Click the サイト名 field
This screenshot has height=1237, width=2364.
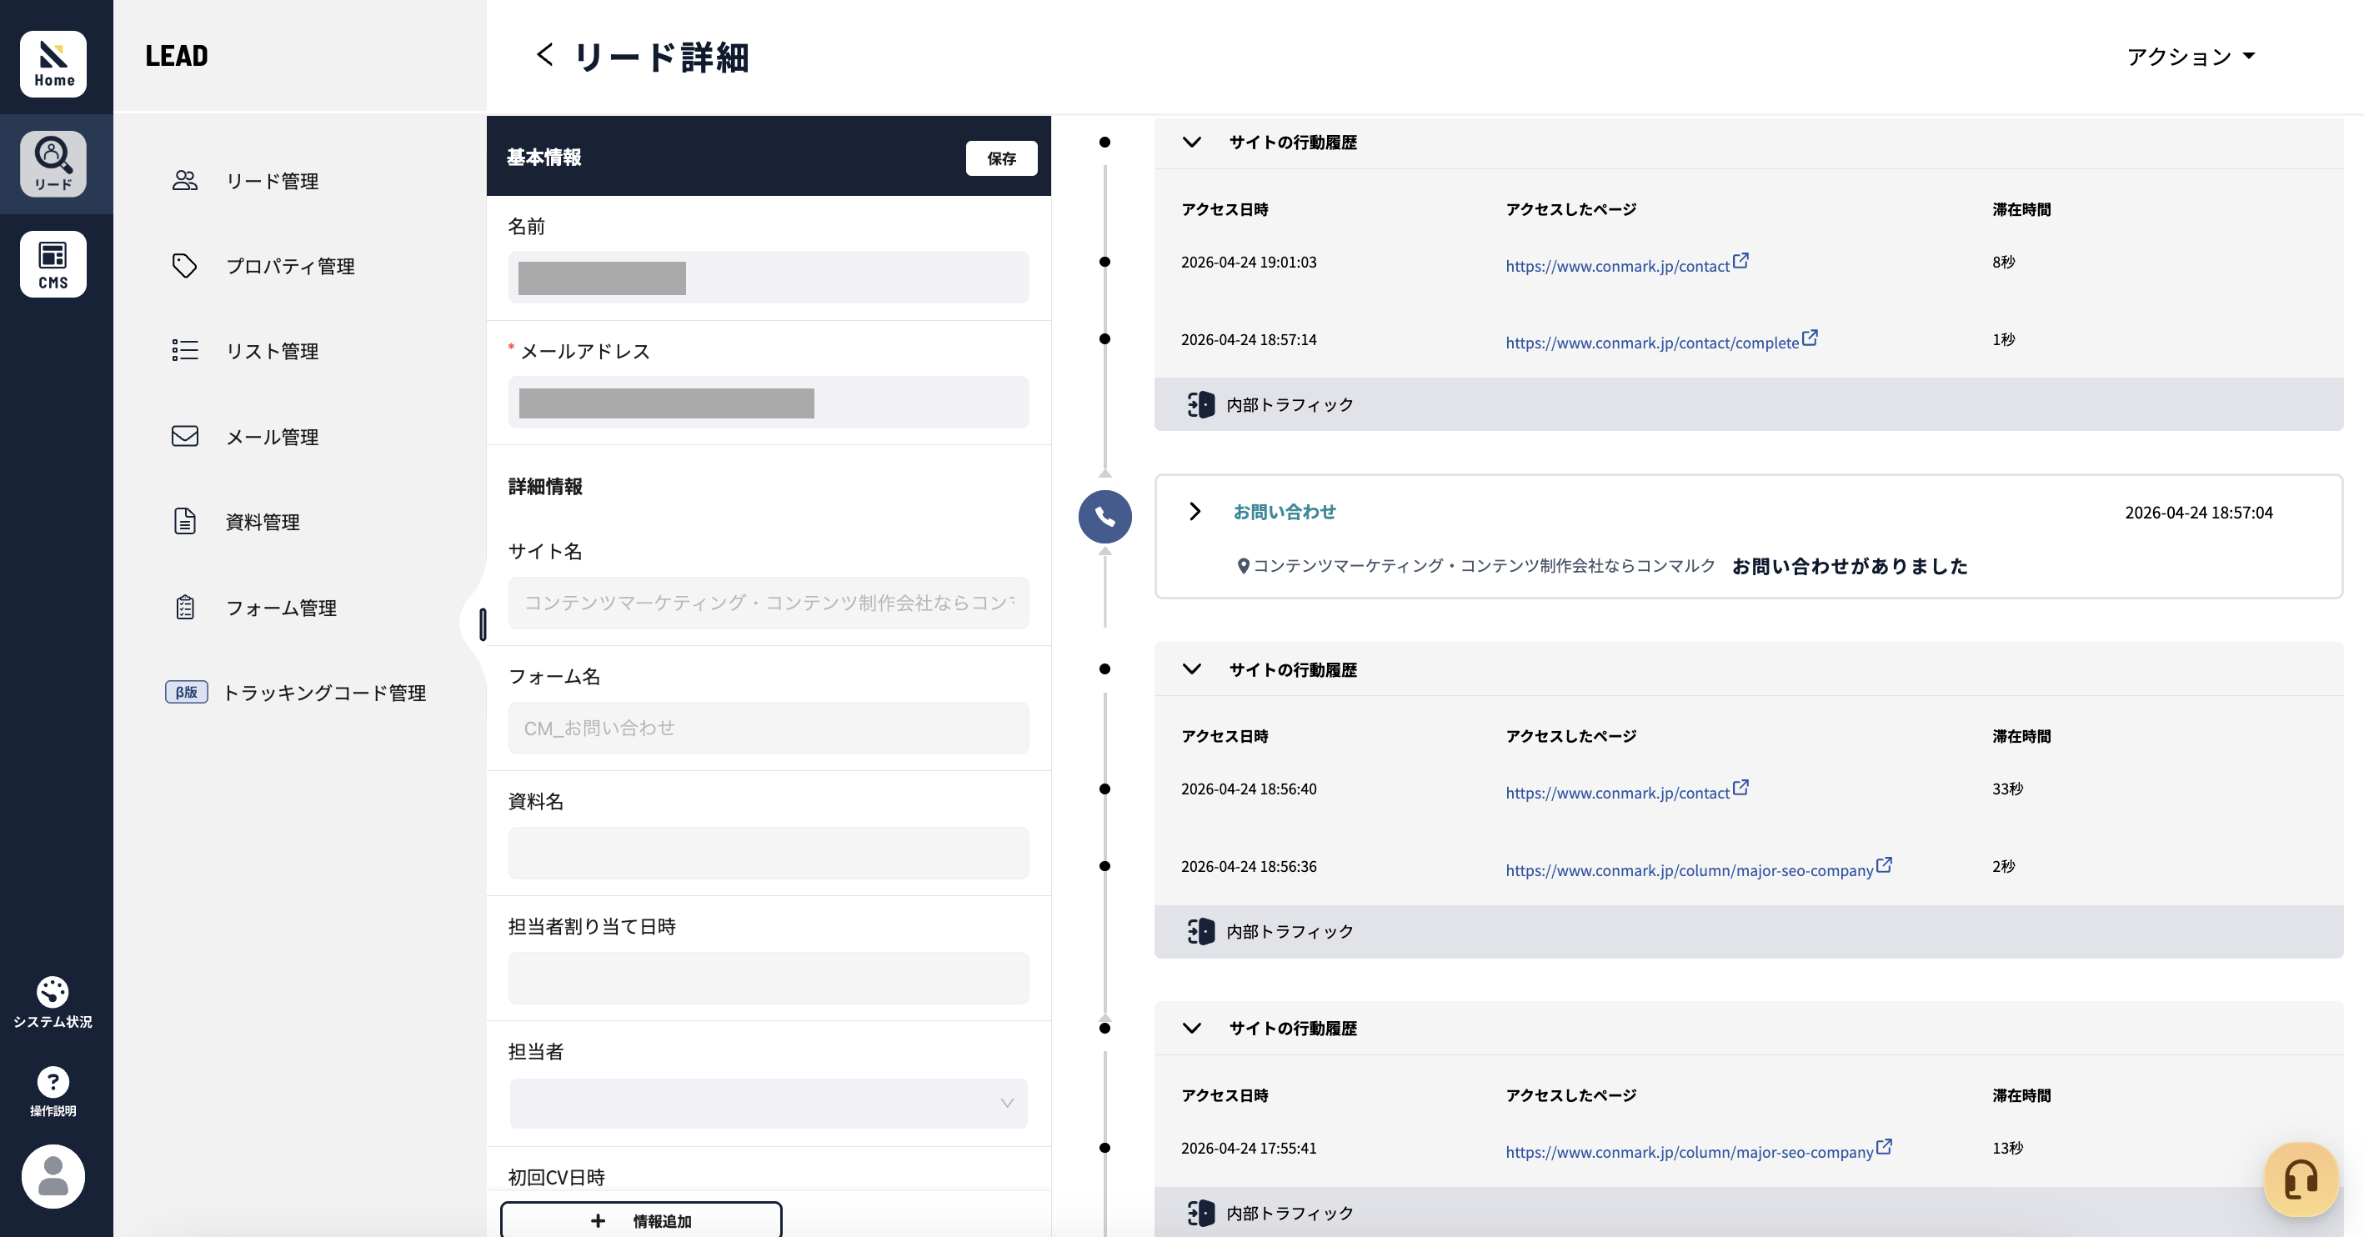tap(768, 603)
